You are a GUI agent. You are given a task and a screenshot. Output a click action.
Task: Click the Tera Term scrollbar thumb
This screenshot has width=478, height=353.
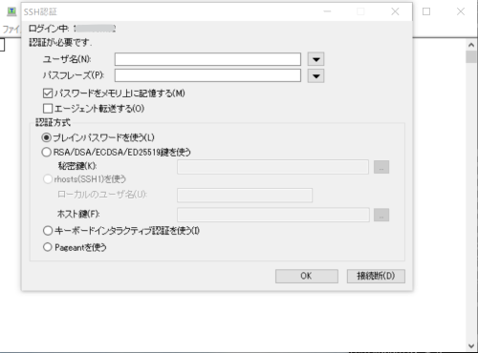click(471, 57)
